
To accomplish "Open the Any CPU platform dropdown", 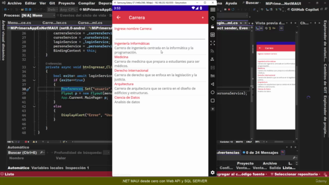I will [68, 10].
